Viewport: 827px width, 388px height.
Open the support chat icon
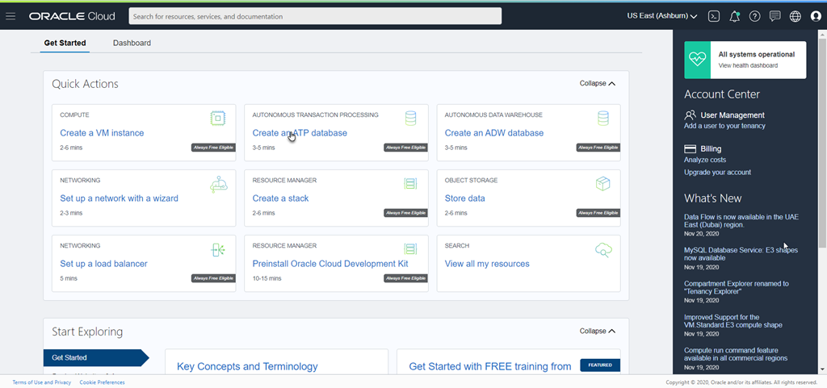tap(775, 16)
